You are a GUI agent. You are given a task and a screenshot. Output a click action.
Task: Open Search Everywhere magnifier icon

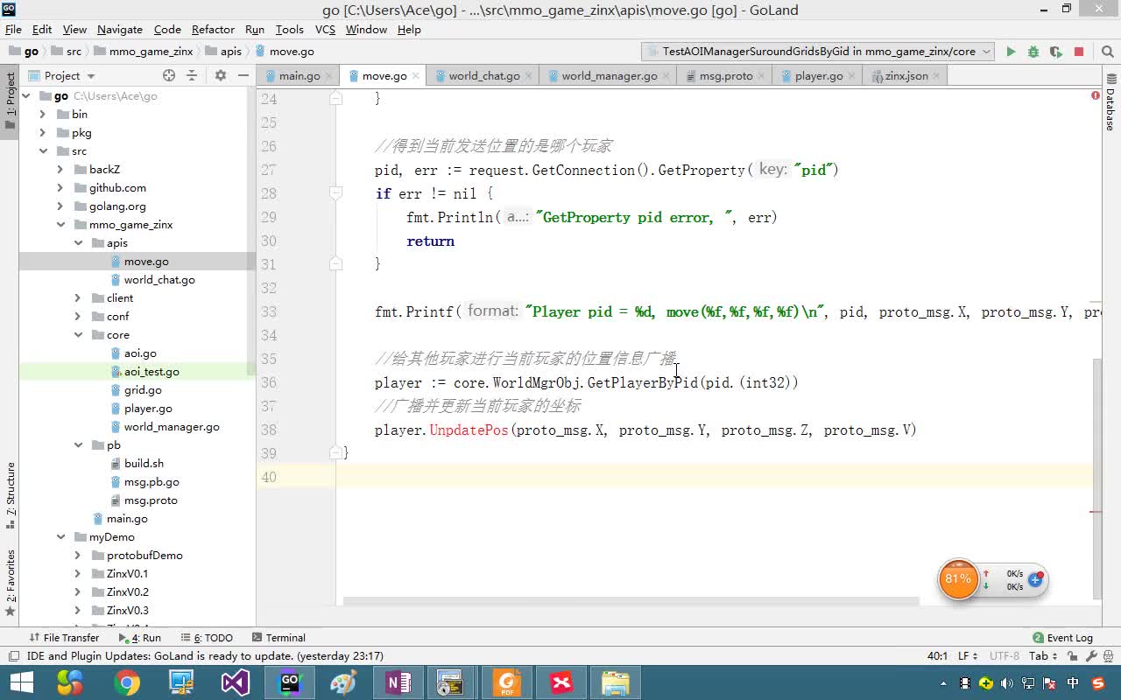click(1107, 52)
